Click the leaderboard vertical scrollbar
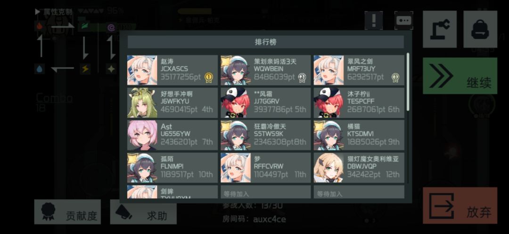This screenshot has height=234, width=509. click(408, 82)
